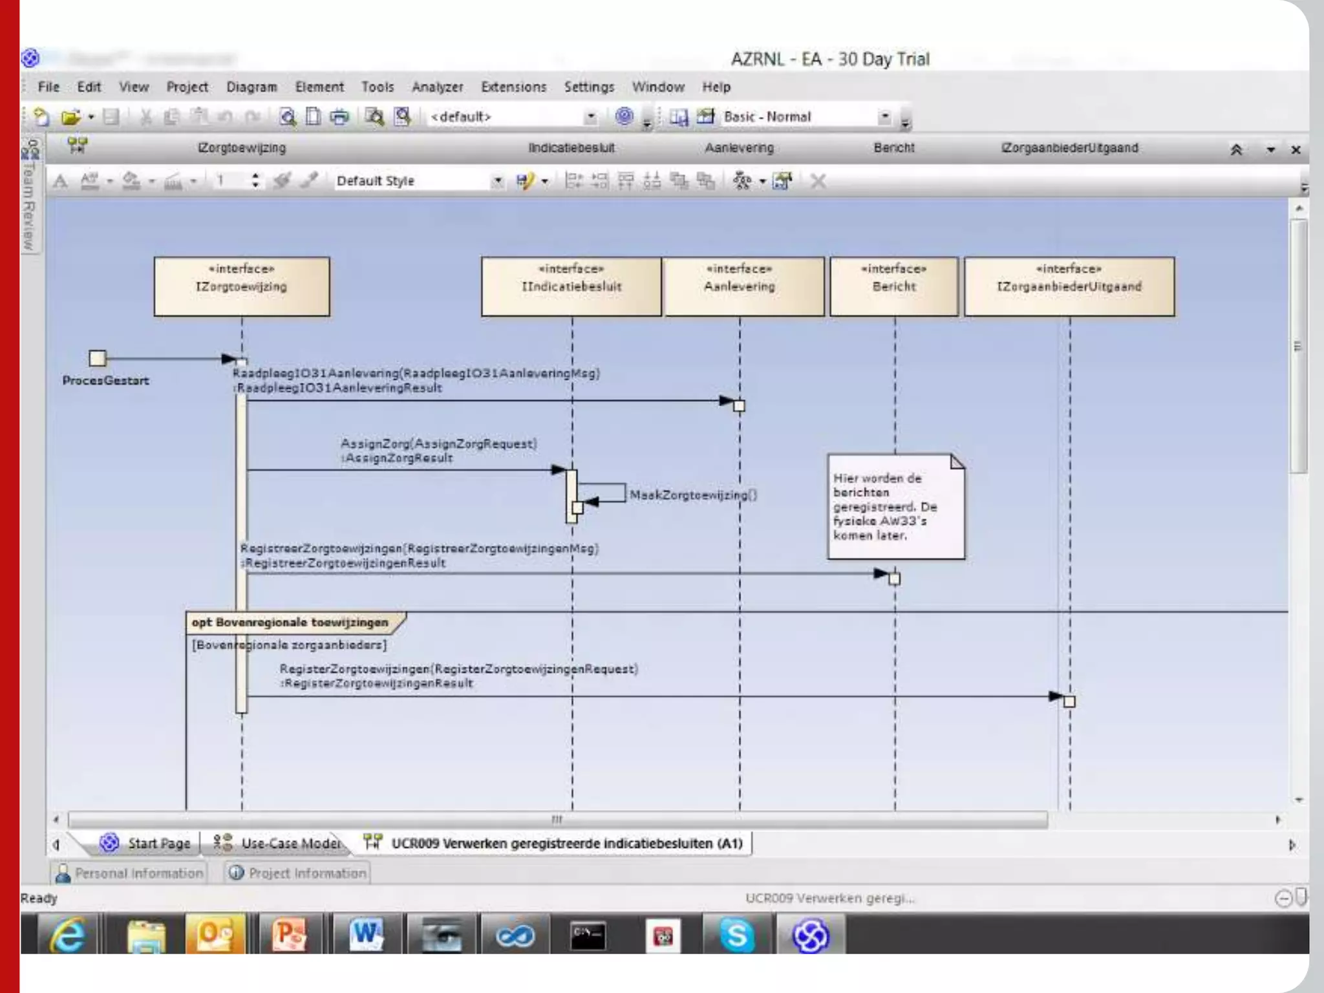
Task: Expand the Default Style dropdown
Action: (x=497, y=181)
